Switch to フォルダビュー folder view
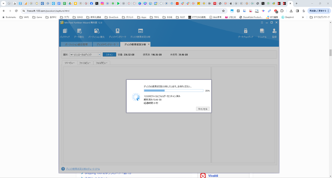Image resolution: width=332 pixels, height=178 pixels. (x=101, y=63)
